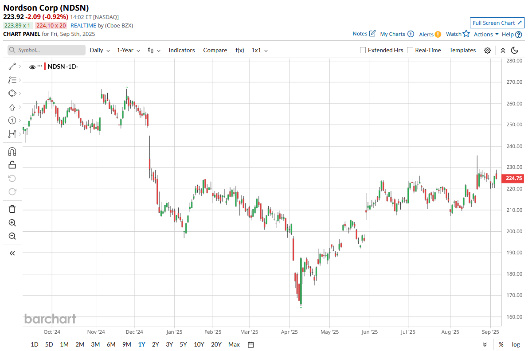Select the Fibonacci retracement tool icon
This screenshot has height=351, width=532.
[12, 80]
